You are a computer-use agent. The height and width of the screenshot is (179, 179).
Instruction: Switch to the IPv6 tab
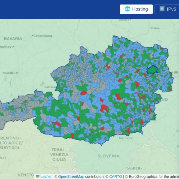pyautogui.click(x=167, y=9)
